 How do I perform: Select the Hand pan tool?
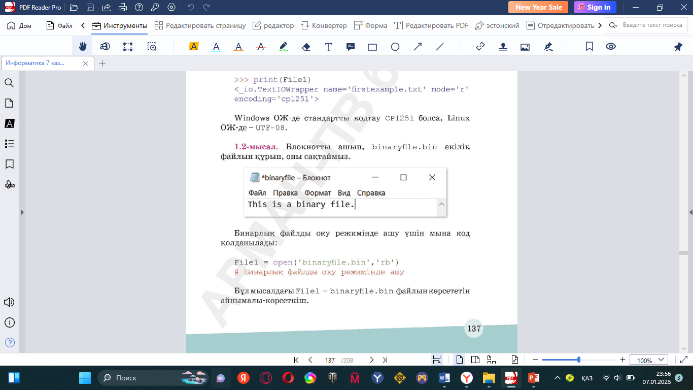(83, 47)
